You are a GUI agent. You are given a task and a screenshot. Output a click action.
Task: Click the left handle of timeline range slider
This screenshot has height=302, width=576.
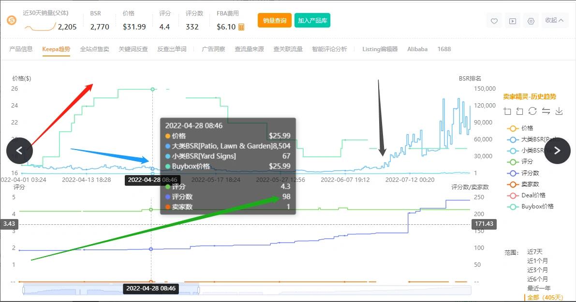click(x=24, y=290)
